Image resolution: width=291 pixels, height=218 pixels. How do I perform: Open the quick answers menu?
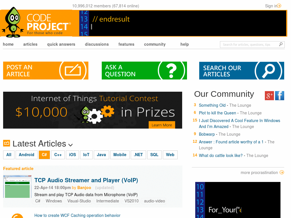click(61, 44)
